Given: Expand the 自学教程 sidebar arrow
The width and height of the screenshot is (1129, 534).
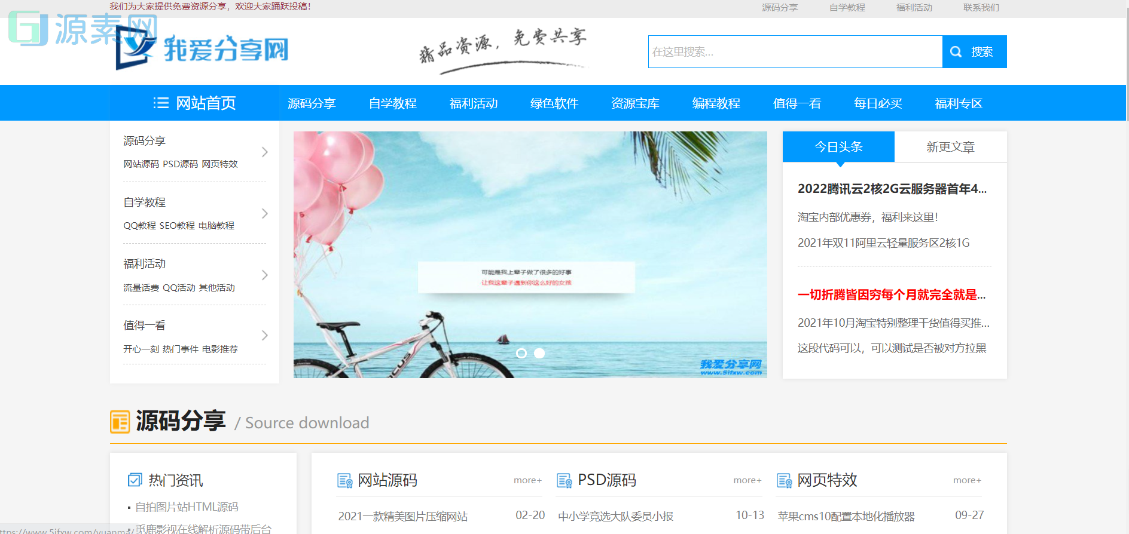Looking at the screenshot, I should 264,213.
